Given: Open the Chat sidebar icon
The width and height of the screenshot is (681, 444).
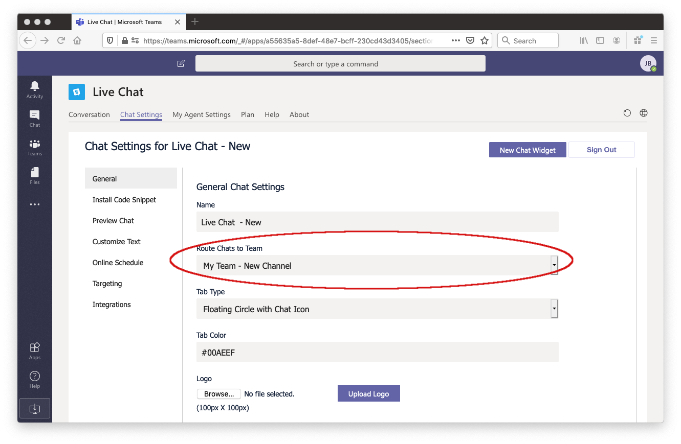Looking at the screenshot, I should tap(35, 118).
